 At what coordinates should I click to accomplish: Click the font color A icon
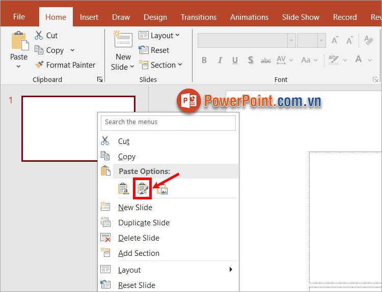click(359, 60)
